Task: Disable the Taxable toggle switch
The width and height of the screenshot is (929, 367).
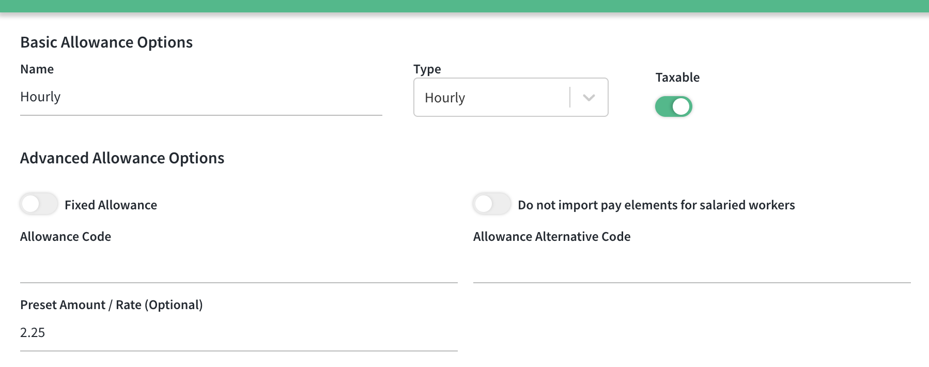Action: [673, 107]
